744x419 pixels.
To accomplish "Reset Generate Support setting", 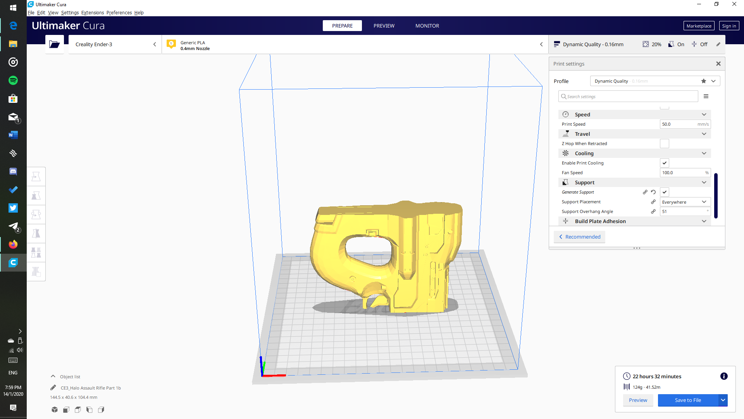I will coord(653,192).
